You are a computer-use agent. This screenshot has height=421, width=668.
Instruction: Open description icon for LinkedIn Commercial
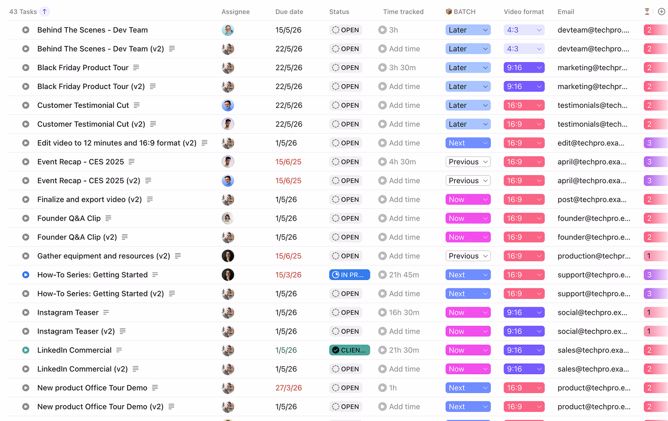119,350
